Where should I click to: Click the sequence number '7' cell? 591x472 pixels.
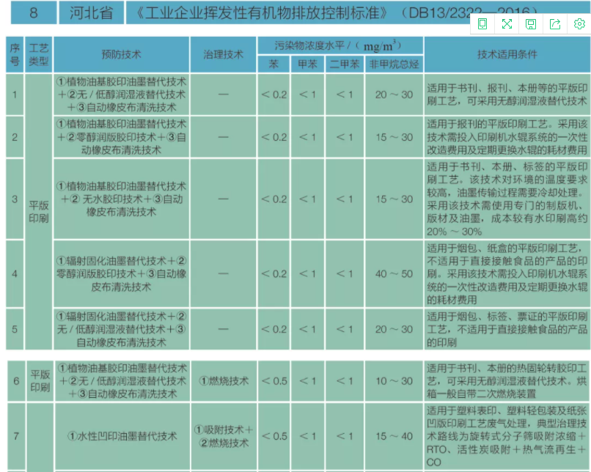pyautogui.click(x=16, y=436)
